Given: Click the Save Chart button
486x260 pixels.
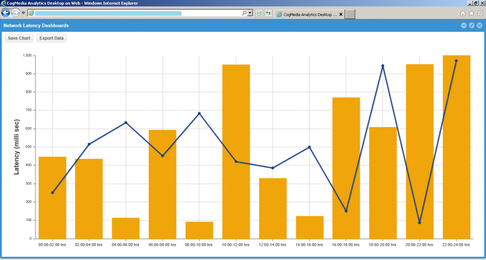Looking at the screenshot, I should [19, 38].
